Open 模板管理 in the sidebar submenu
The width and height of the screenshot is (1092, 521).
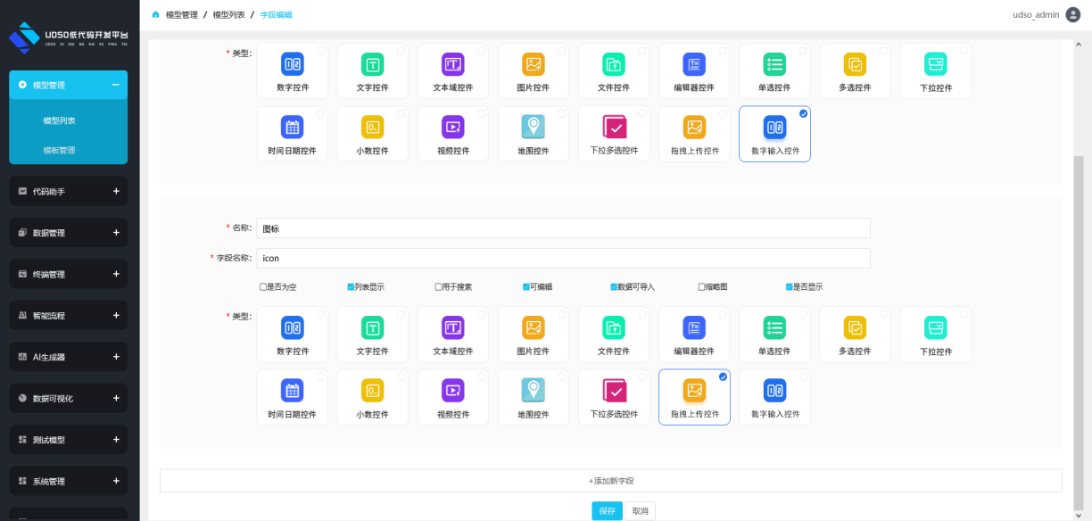click(x=59, y=151)
